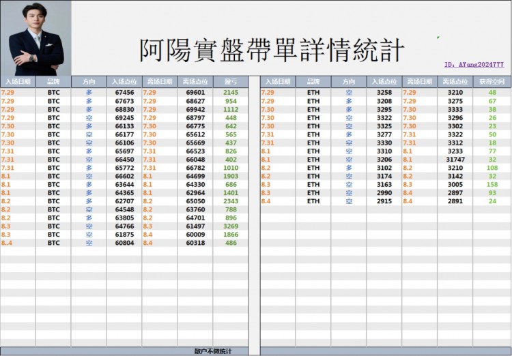Screen dimensions: 512x356
Task: Click the ETH gain cell showing 18
Action: (x=492, y=143)
